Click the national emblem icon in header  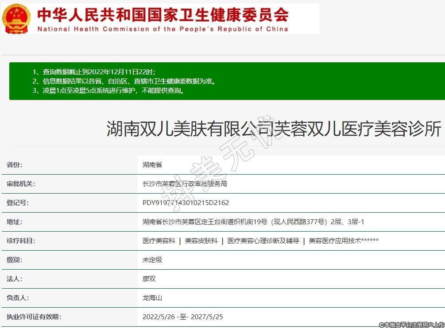coord(17,19)
